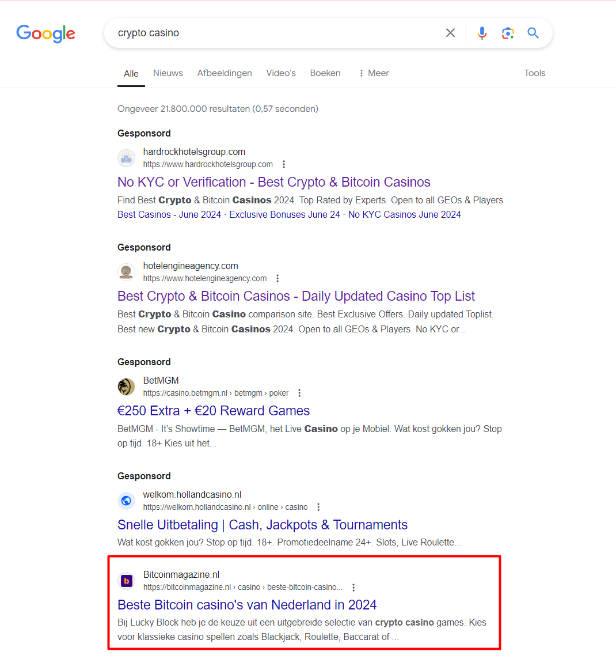This screenshot has height=659, width=616.
Task: Open three-dot menu for BetMGM ad
Action: coord(299,393)
